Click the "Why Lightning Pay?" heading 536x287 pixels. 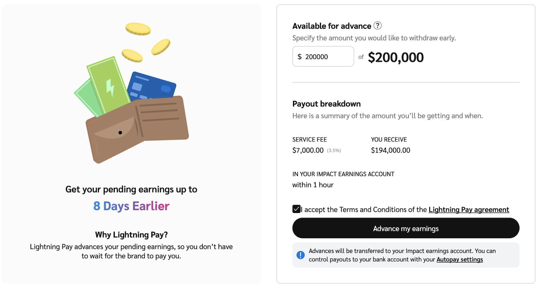point(132,235)
